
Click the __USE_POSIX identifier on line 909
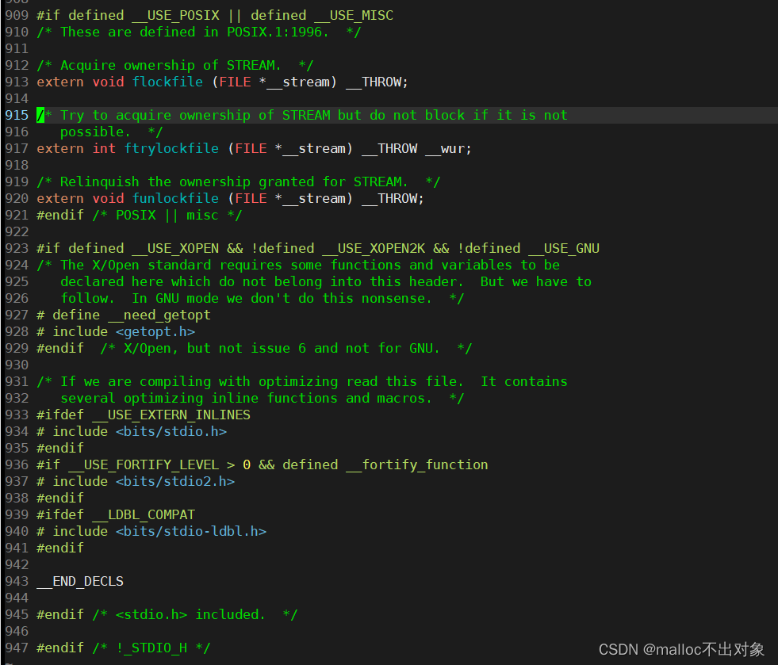tap(175, 15)
